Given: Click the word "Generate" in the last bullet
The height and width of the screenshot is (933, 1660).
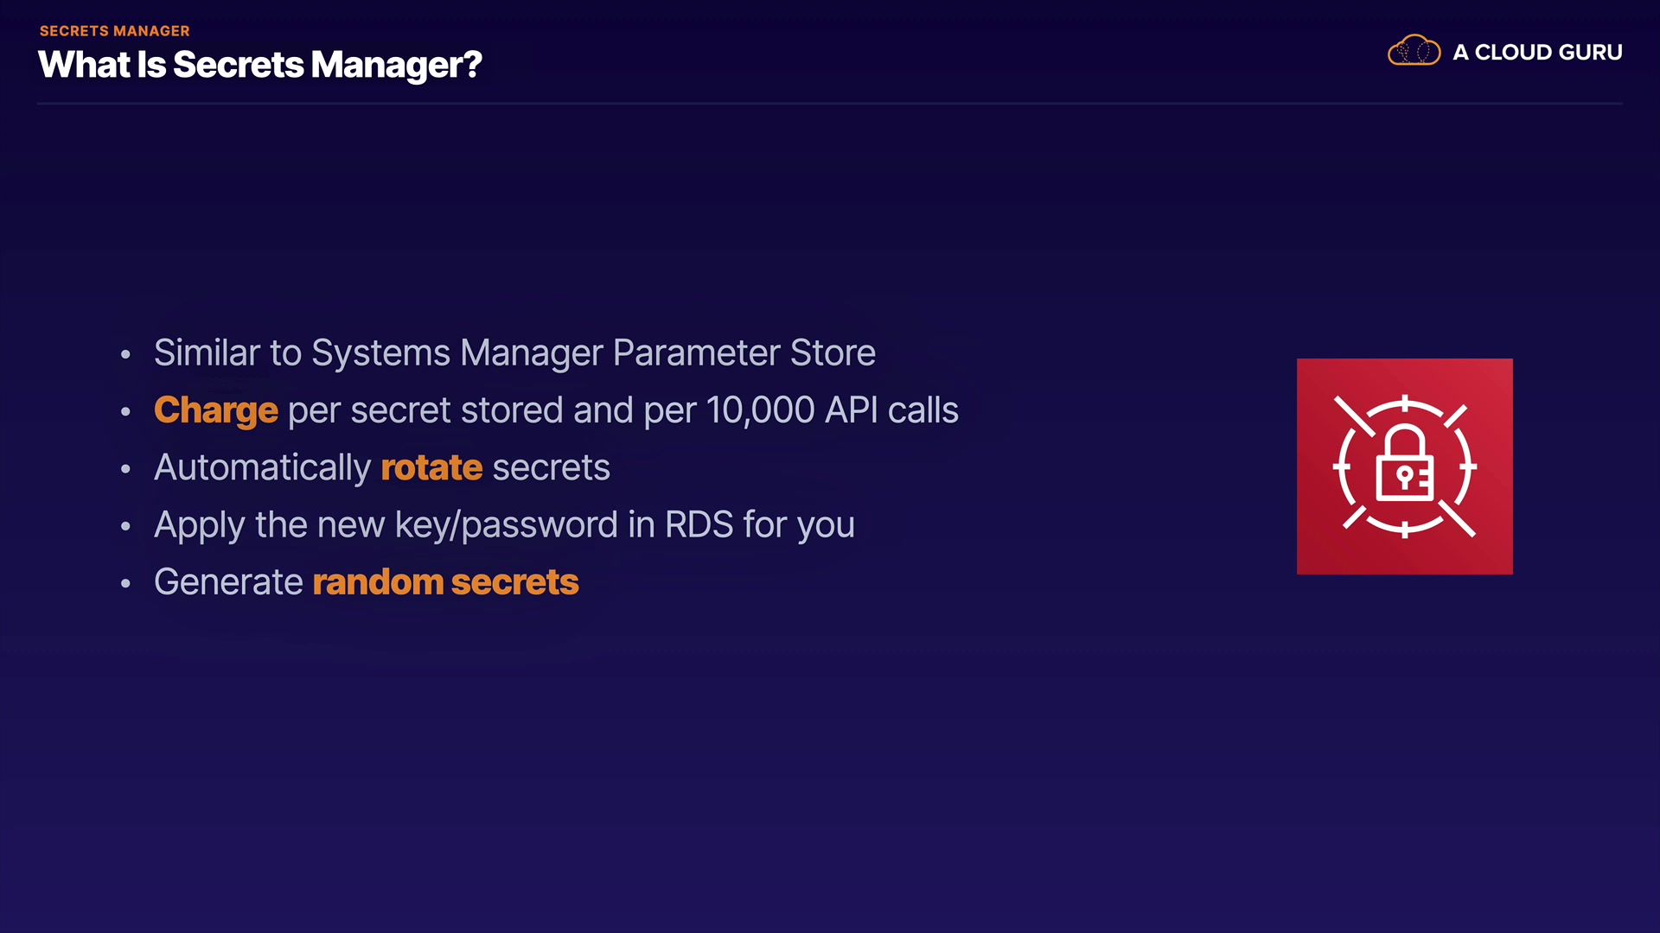Looking at the screenshot, I should (228, 582).
